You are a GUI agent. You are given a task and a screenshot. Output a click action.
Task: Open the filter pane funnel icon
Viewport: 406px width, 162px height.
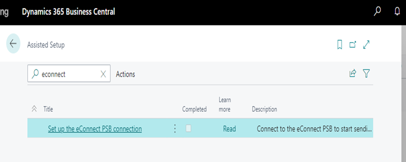[366, 74]
